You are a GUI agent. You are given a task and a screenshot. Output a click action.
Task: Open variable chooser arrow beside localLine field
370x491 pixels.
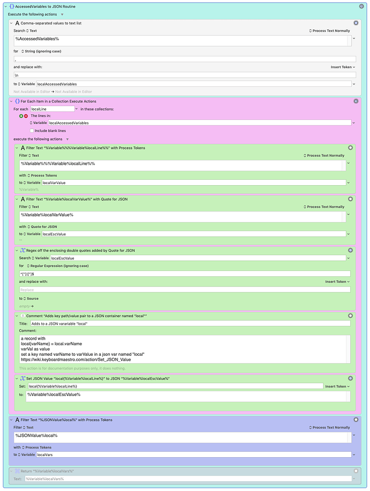pyautogui.click(x=76, y=109)
